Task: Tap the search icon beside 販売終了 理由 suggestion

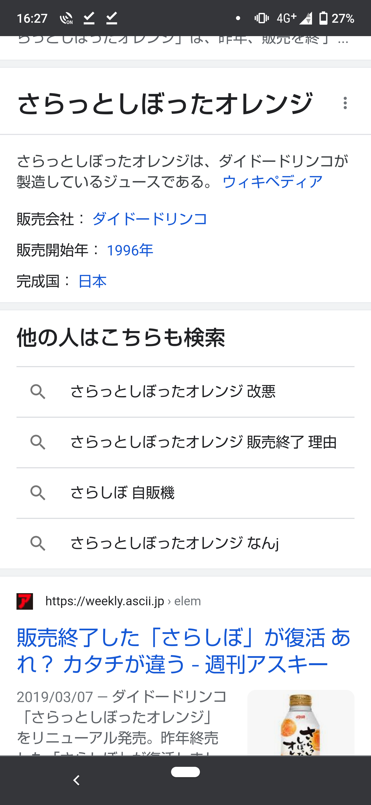Action: [38, 442]
